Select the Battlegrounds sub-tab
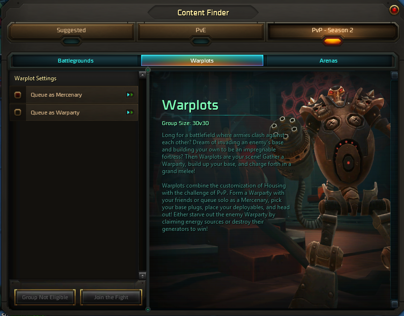This screenshot has height=316, width=404. point(76,61)
